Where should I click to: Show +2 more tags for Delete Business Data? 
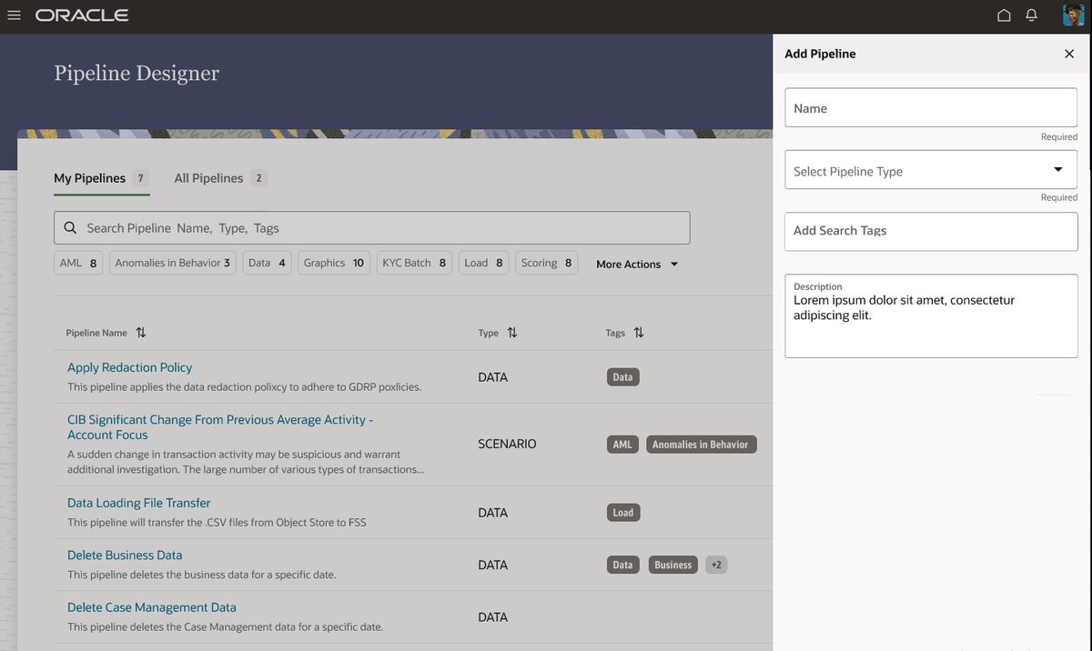pos(716,565)
